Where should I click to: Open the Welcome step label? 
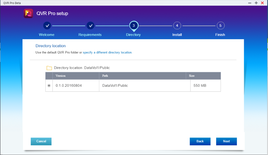point(47,35)
